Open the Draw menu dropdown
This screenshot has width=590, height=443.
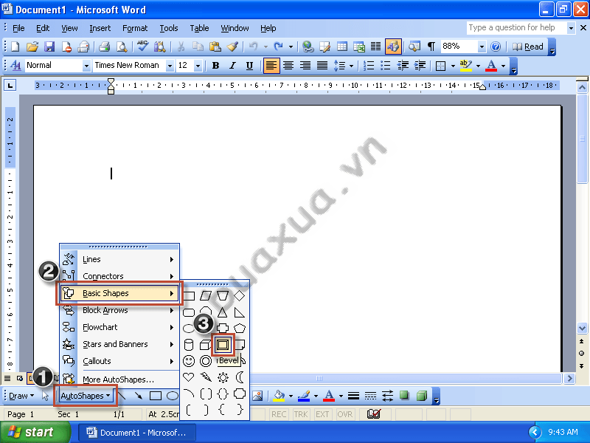point(21,396)
